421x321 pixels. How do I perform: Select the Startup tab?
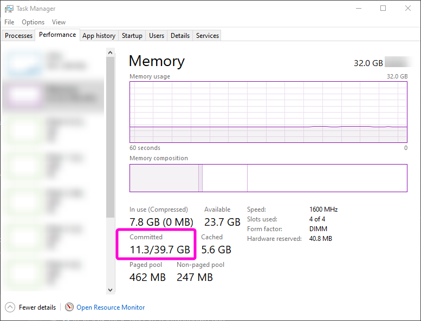tap(132, 36)
